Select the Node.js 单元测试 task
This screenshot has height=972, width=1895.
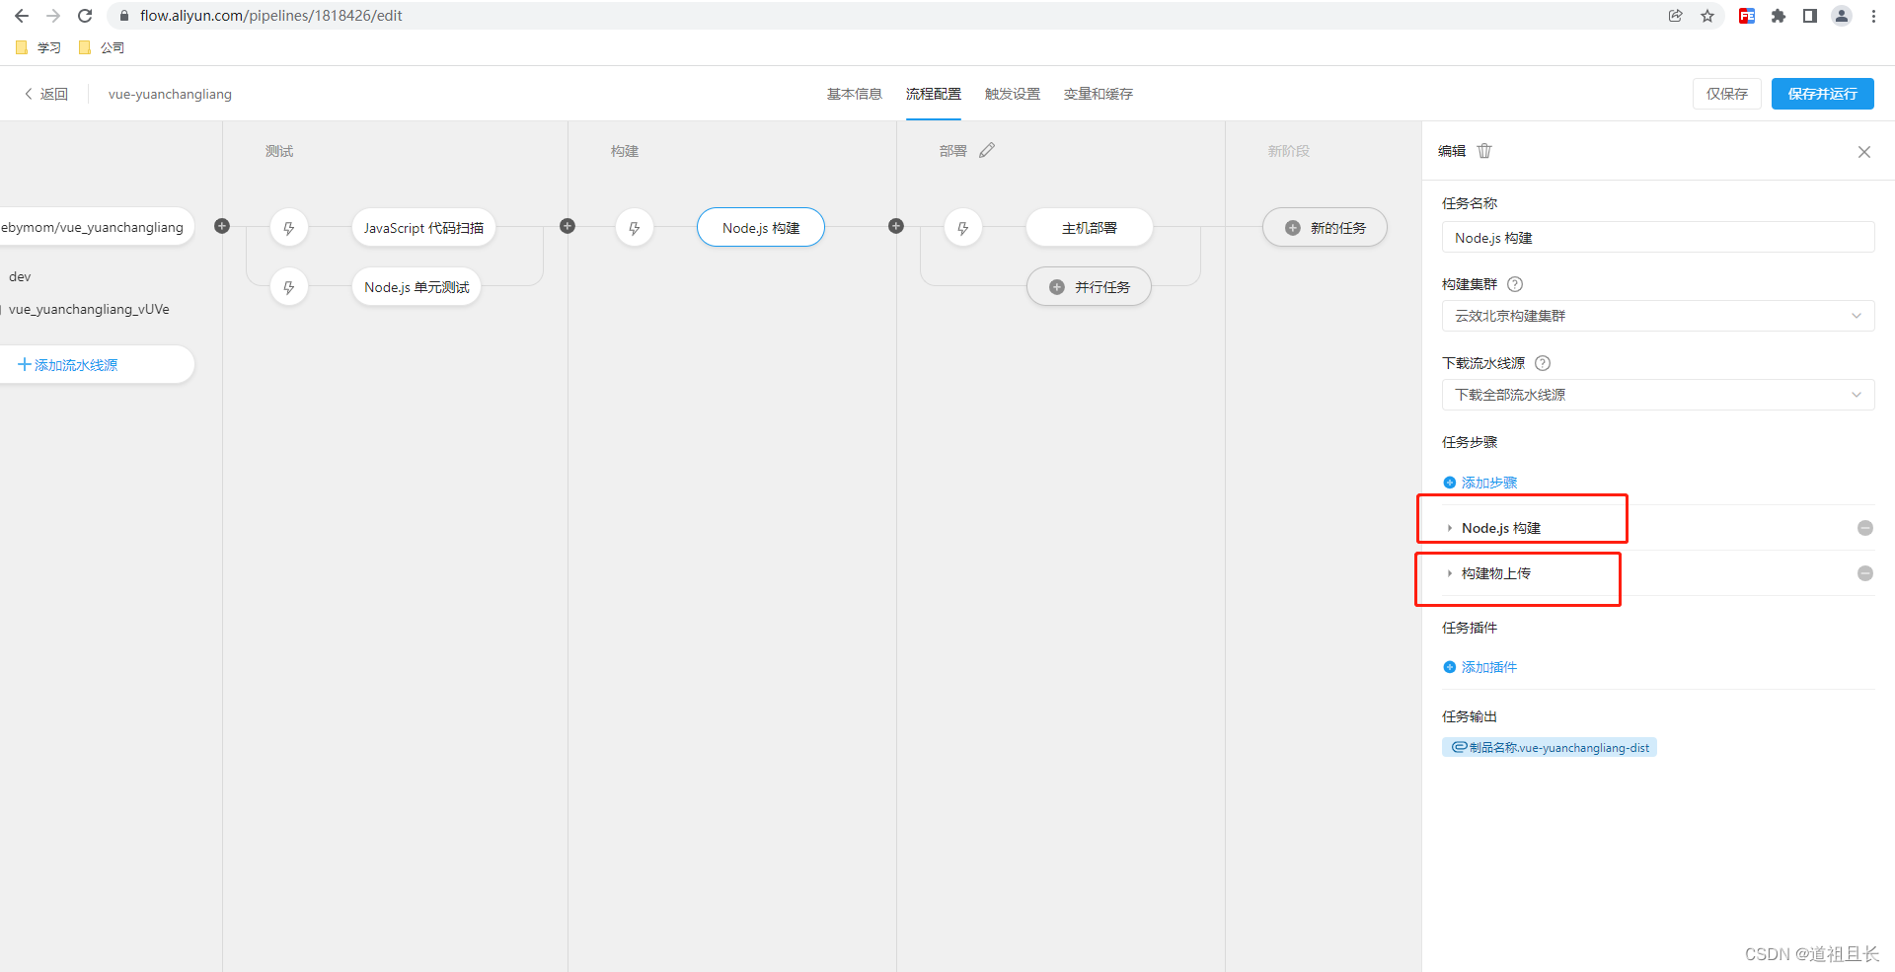point(417,287)
